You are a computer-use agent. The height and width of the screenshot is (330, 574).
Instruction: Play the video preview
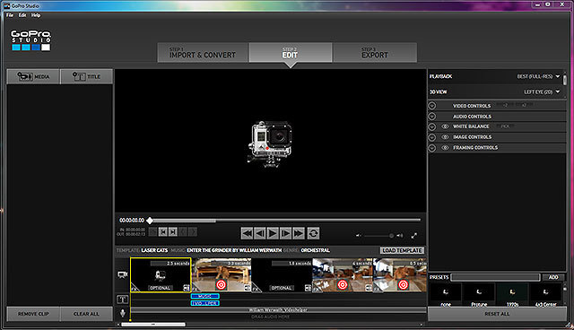pyautogui.click(x=273, y=233)
